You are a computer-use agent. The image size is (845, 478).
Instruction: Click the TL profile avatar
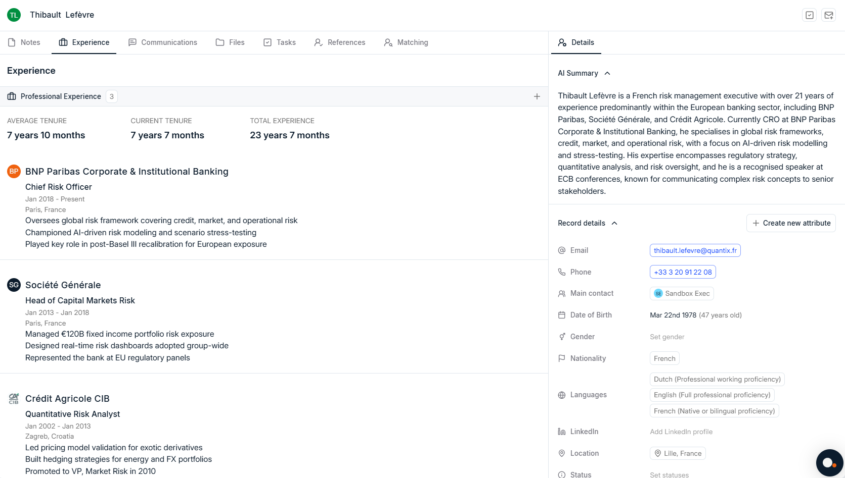tap(13, 15)
